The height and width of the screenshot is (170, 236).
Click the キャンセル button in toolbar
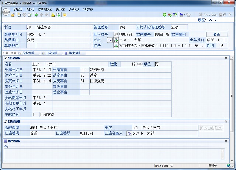coord(208,15)
